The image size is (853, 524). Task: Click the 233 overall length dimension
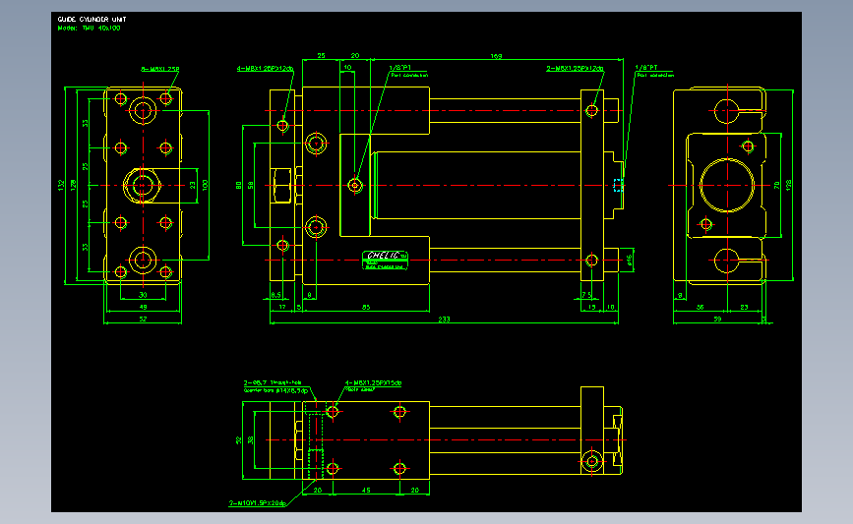click(x=444, y=320)
